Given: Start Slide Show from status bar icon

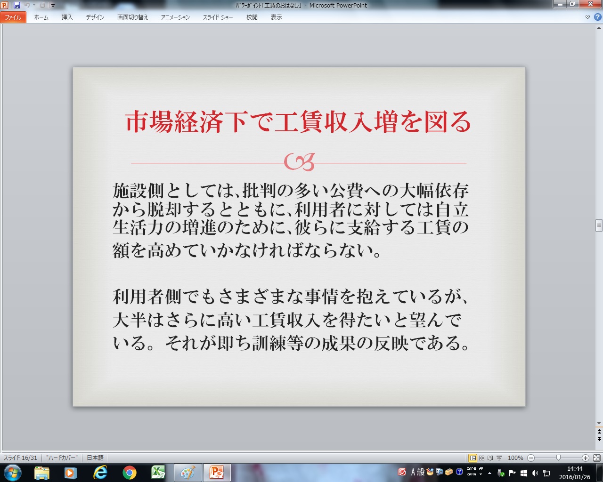Looking at the screenshot, I should tap(499, 458).
